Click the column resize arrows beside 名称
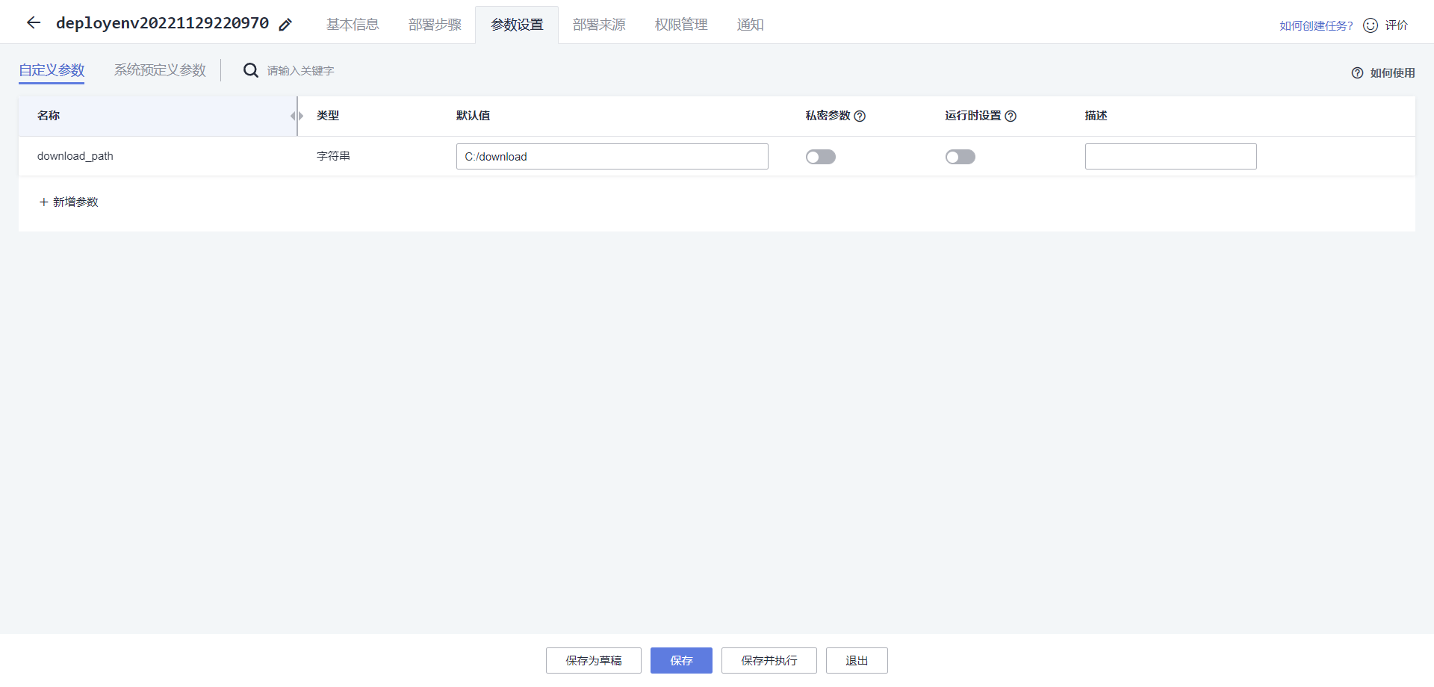This screenshot has height=687, width=1434. (x=296, y=116)
